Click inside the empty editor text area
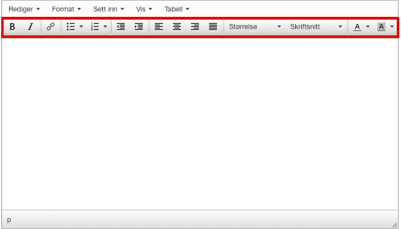Viewport: 401px width, 229px height. (x=200, y=124)
